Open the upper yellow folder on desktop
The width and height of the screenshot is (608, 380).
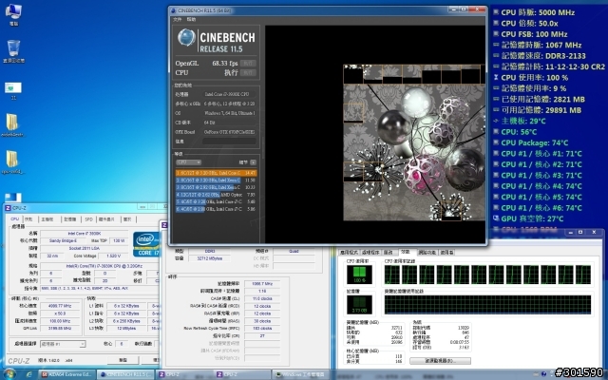pos(12,124)
